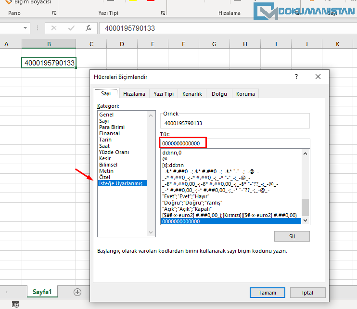This screenshot has height=309, width=357.
Task: Cancel formula entry with the X icon
Action: tap(54, 28)
